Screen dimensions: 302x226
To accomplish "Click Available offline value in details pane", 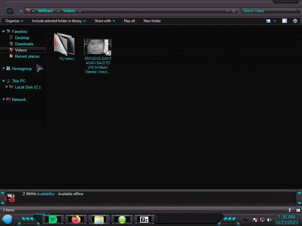I will [x=71, y=194].
